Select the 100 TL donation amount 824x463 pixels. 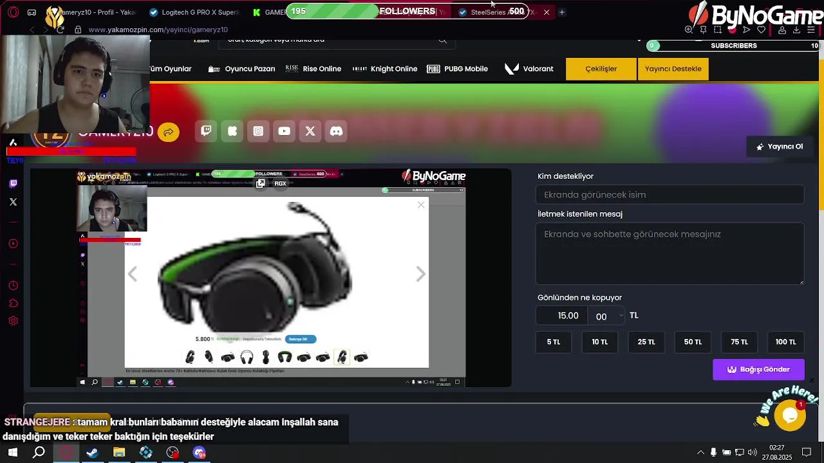coord(785,342)
